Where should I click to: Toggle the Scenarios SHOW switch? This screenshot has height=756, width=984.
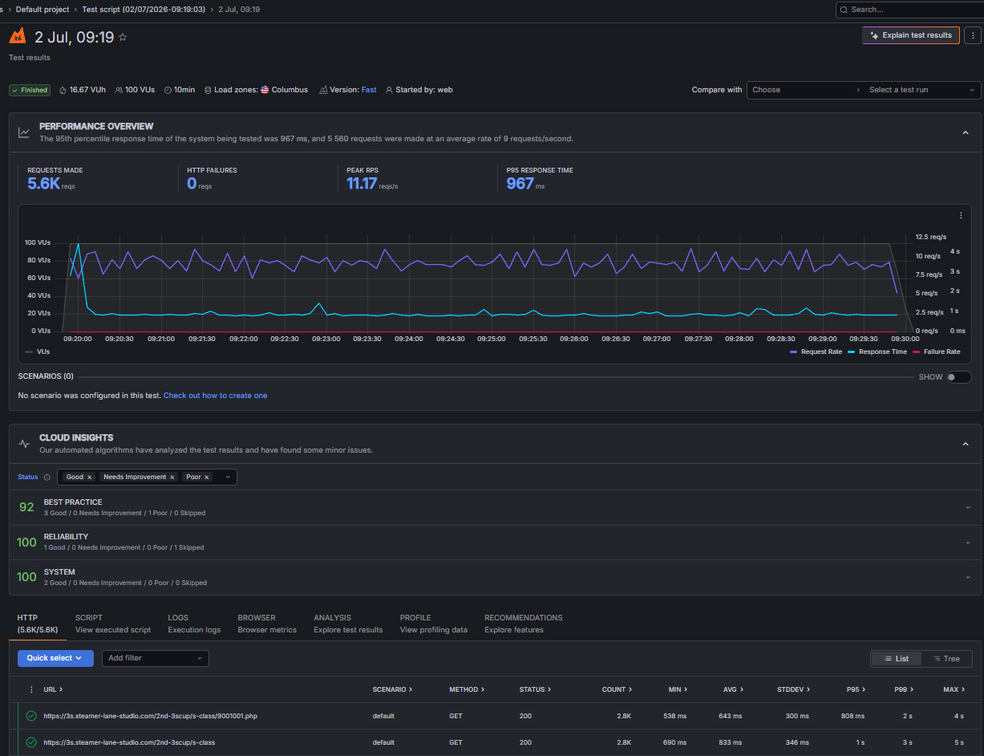(x=958, y=377)
